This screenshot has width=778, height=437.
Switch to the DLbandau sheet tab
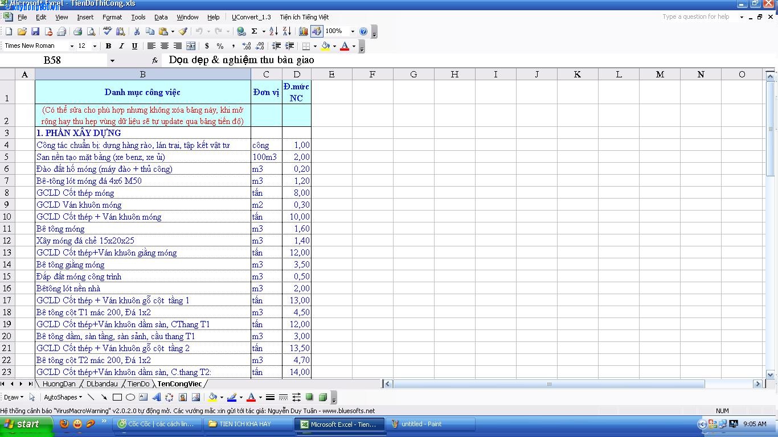(102, 384)
